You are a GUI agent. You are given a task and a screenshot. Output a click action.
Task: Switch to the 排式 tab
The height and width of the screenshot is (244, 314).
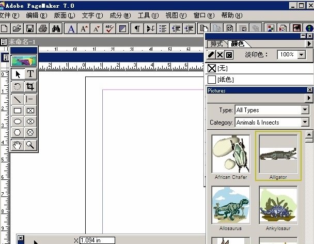[x=217, y=44]
